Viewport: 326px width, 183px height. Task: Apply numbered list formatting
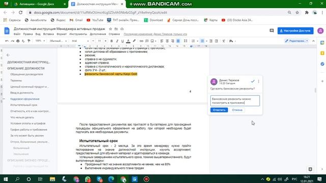[193, 41]
